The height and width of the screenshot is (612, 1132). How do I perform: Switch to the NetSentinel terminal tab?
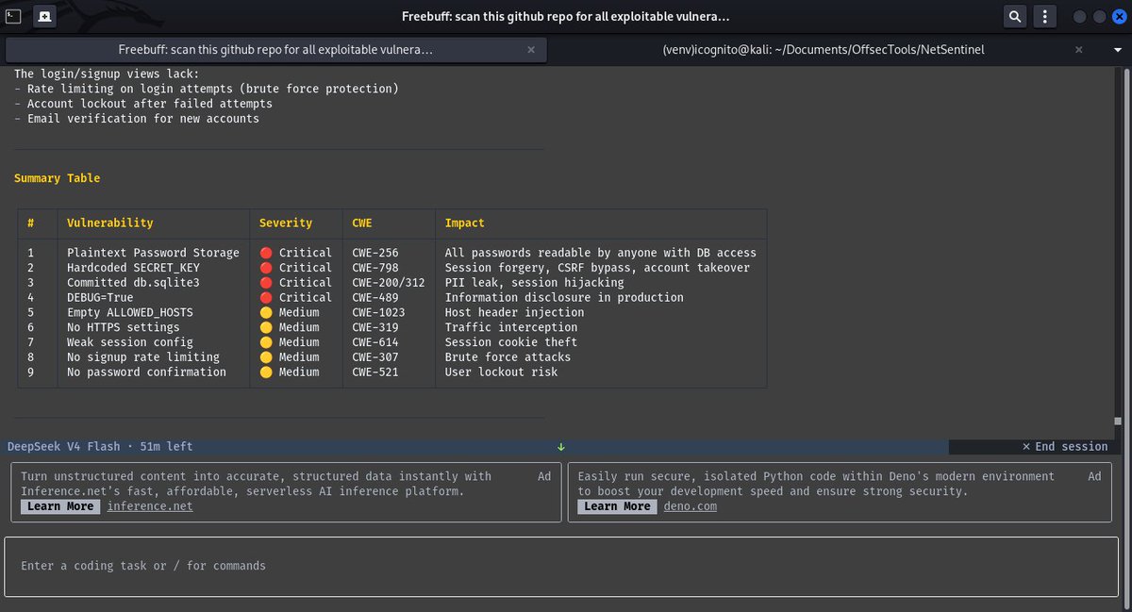(x=824, y=49)
